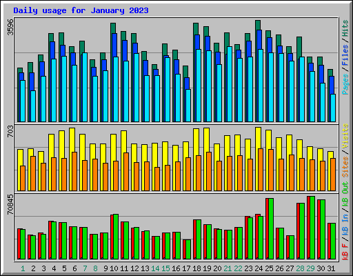Image resolution: width=353 pixels, height=276 pixels.
Task: Click the "Daily usage for January 2023" title
Action: point(81,10)
